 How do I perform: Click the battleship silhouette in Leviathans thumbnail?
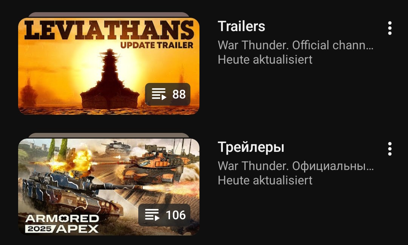click(110, 80)
